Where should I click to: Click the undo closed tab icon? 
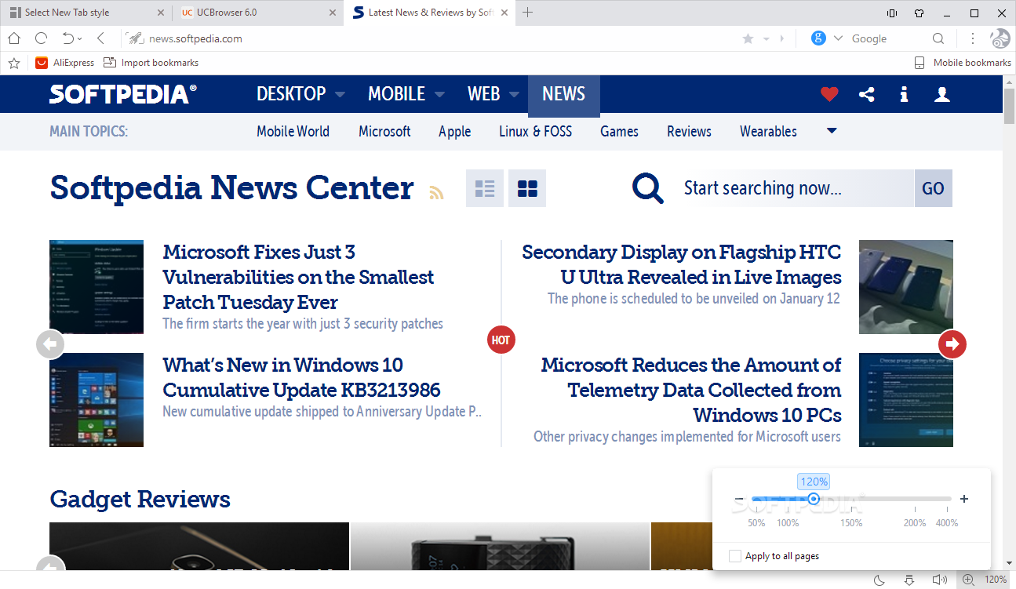(x=68, y=38)
